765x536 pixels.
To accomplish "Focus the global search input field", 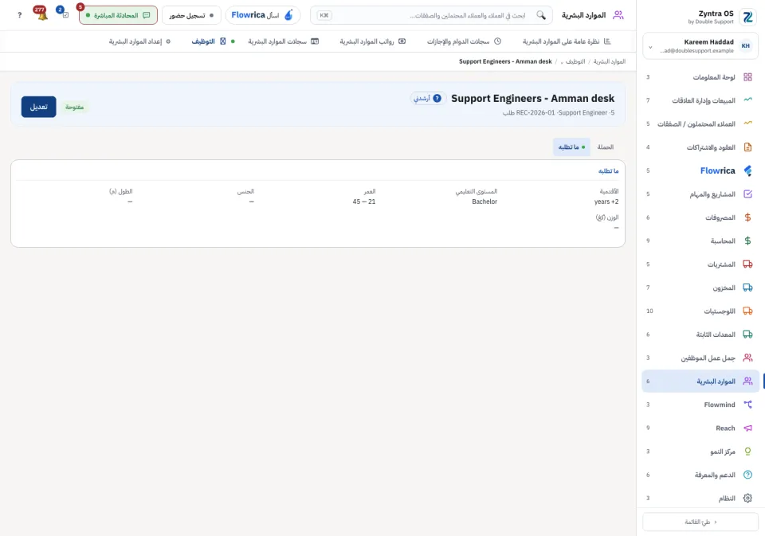I will click(431, 15).
